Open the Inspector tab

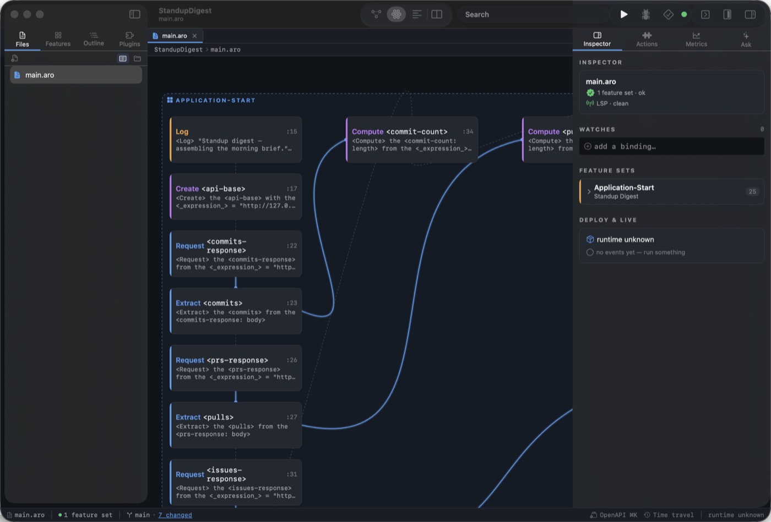pyautogui.click(x=597, y=39)
